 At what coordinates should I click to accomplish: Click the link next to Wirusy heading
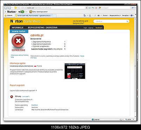[26, 97]
